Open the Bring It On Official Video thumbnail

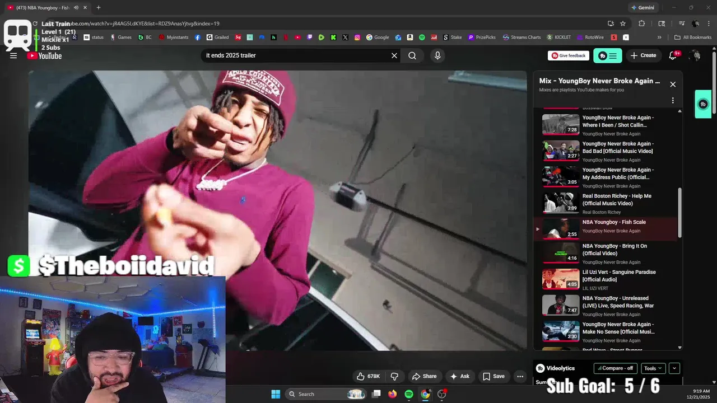561,253
